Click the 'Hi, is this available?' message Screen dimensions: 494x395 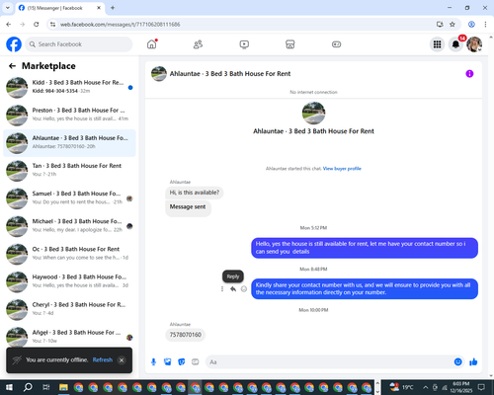[195, 193]
